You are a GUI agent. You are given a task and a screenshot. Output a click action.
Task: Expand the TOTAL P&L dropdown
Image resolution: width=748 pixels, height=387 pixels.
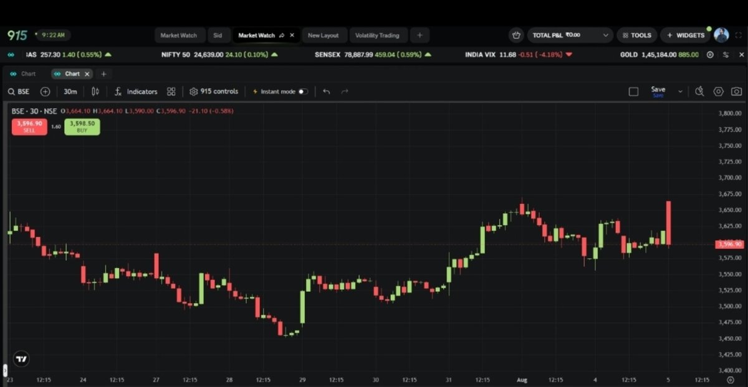pyautogui.click(x=570, y=35)
